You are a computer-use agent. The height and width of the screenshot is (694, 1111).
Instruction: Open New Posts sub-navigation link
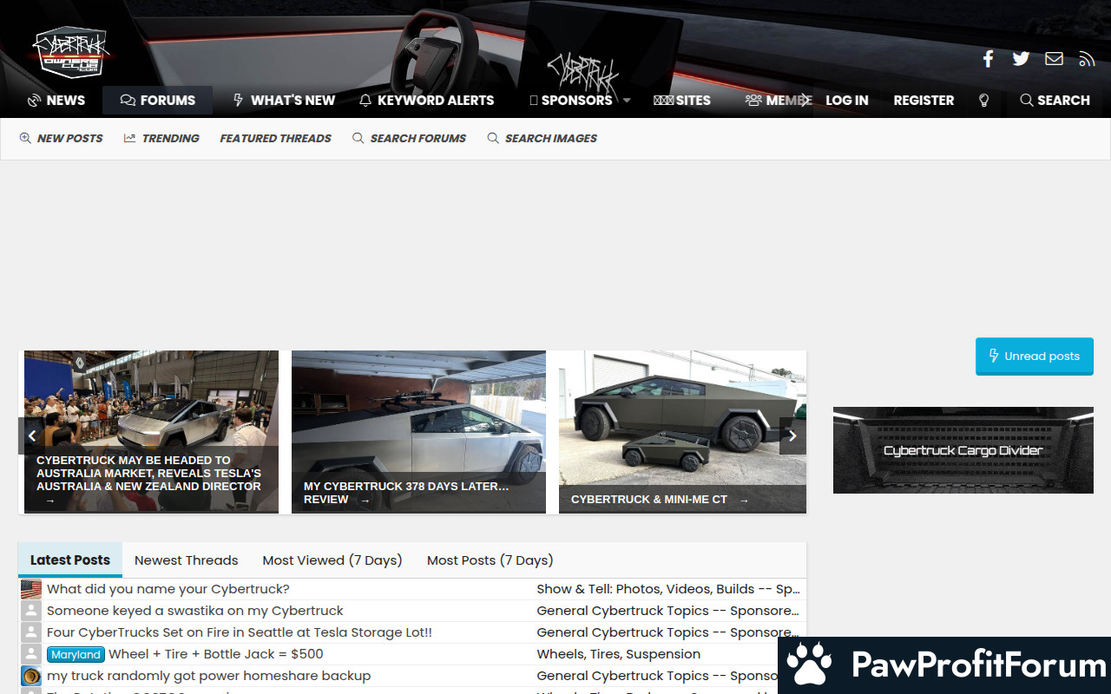coord(61,138)
